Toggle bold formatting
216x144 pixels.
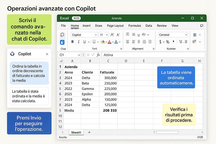click(x=72, y=42)
